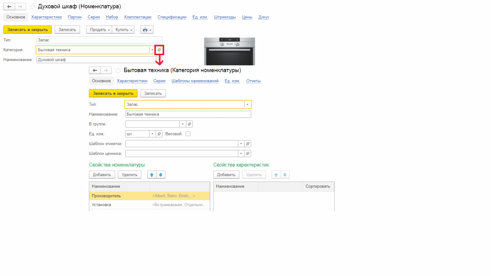This screenshot has height=276, width=491.
Task: Click Записать in category window
Action: pos(153,93)
